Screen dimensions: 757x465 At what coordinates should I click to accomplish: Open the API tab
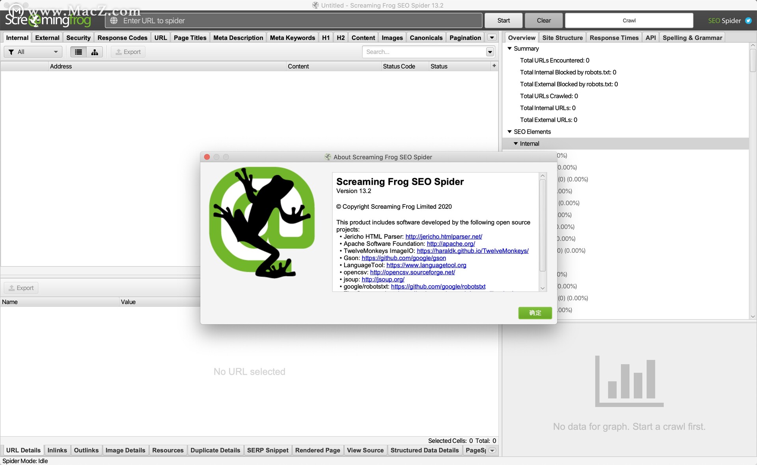651,37
